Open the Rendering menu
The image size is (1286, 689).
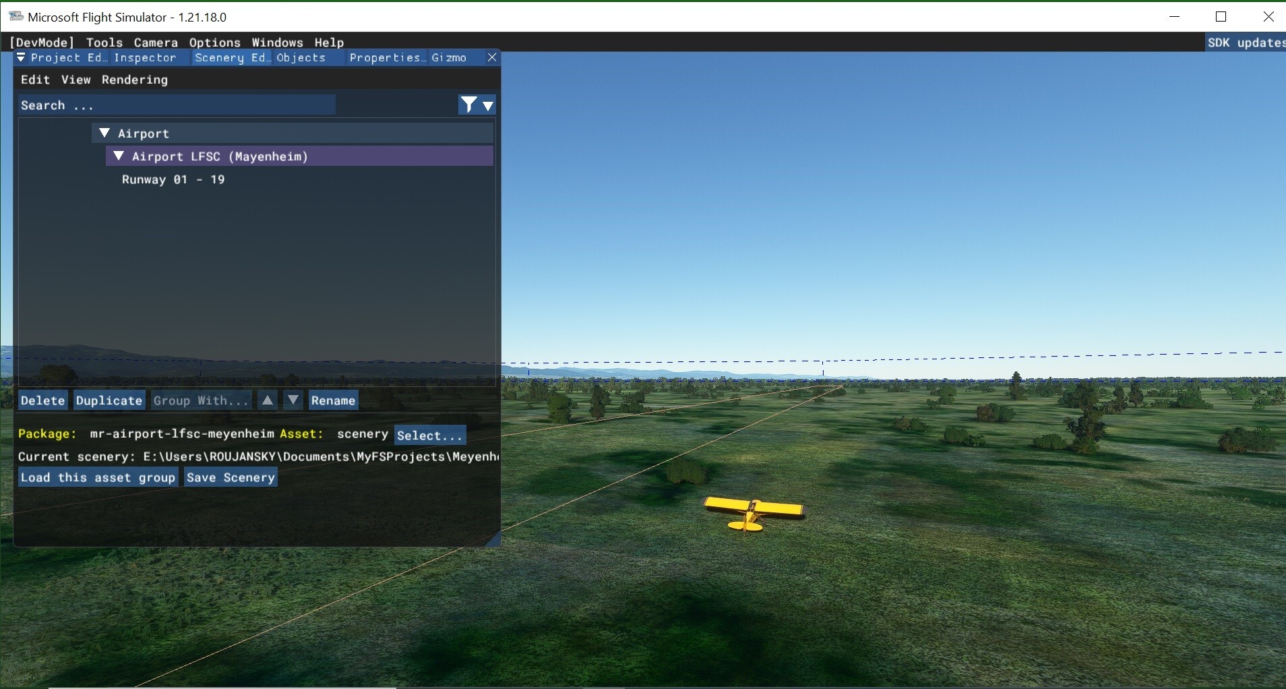(x=135, y=80)
